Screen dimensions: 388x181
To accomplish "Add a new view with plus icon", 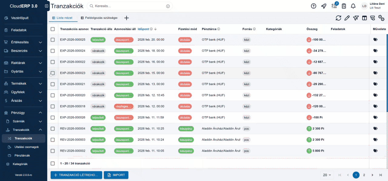I will point(126,18).
